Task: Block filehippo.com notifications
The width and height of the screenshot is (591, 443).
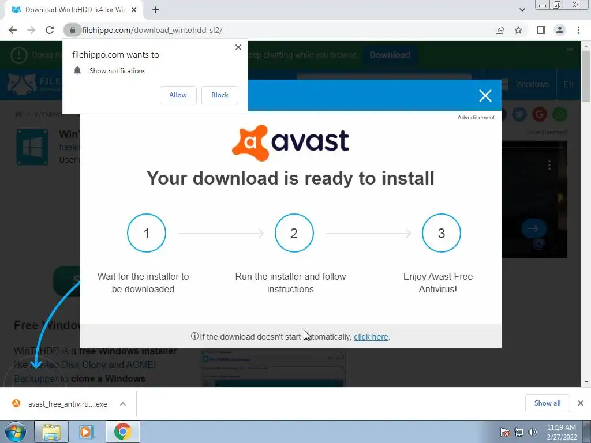Action: tap(220, 95)
